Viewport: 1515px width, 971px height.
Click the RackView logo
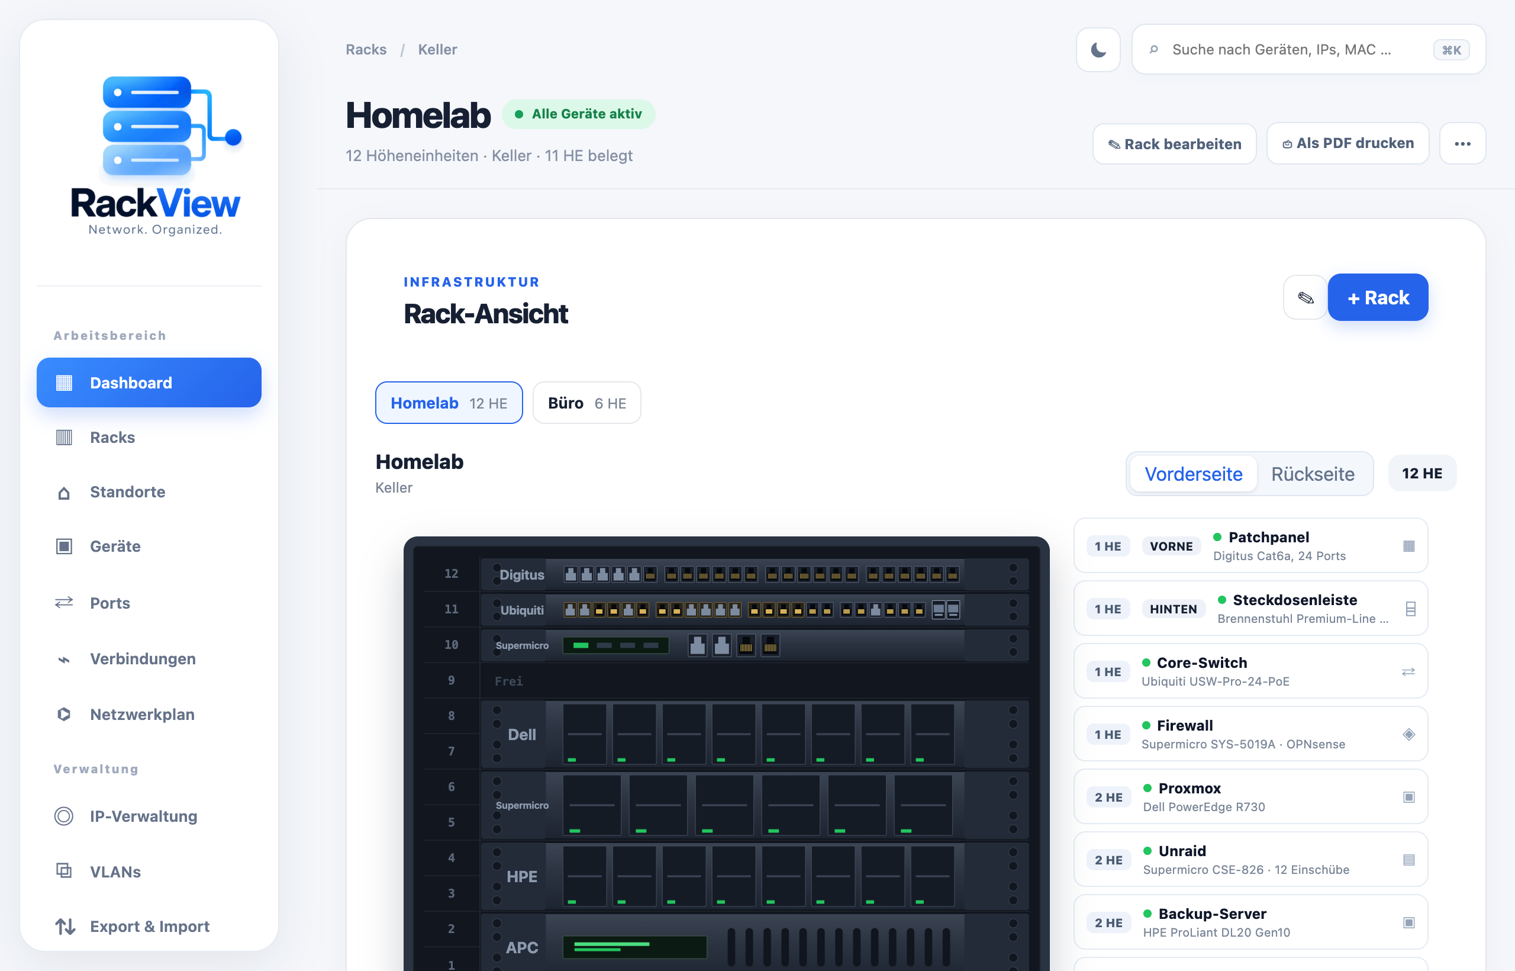point(155,156)
